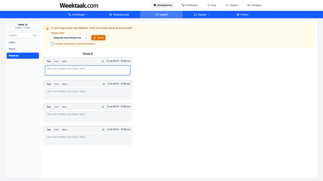Expand the Instellingen dropdown in blue bar
The width and height of the screenshot is (323, 181).
coord(78,14)
